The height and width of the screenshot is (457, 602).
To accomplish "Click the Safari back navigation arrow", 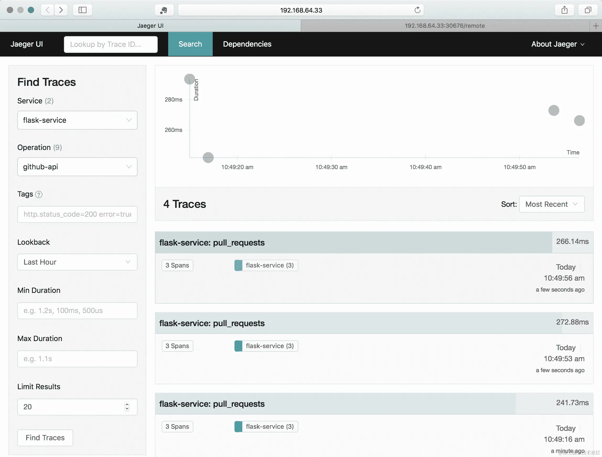I will point(47,10).
